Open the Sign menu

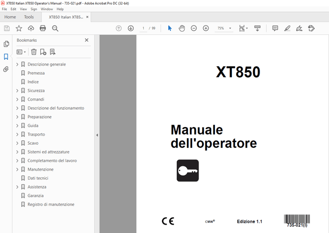(x=33, y=9)
